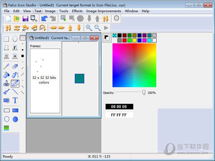Open the Image menu
This screenshot has width=215, height=161.
pos(50,11)
